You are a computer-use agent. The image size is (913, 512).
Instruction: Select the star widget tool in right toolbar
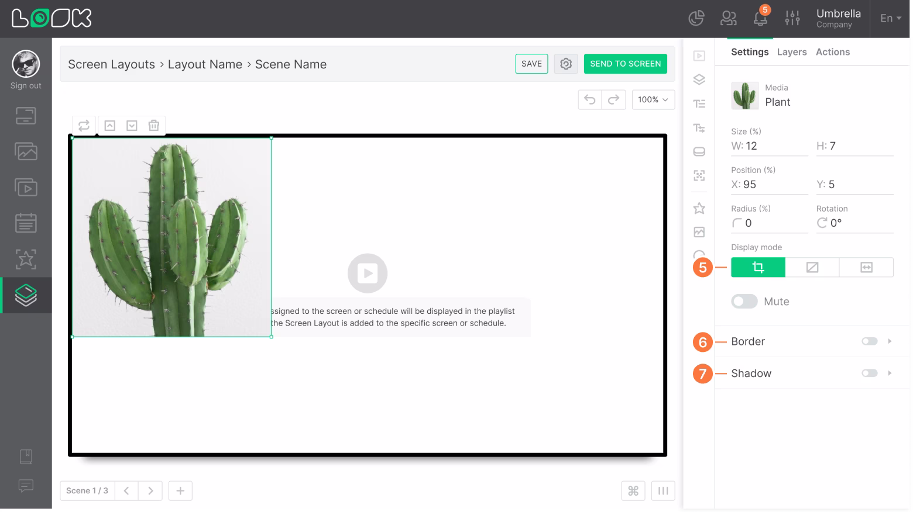(698, 207)
